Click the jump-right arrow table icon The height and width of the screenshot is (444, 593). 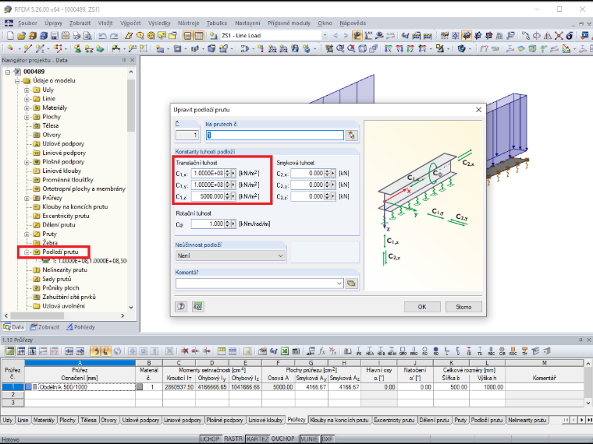point(80,351)
